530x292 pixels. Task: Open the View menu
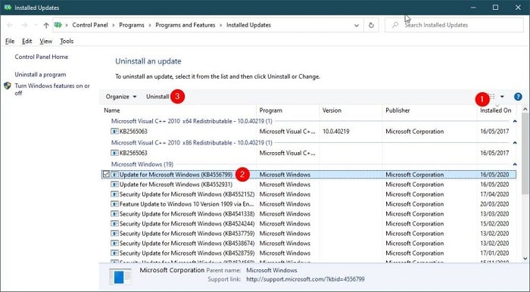point(45,41)
